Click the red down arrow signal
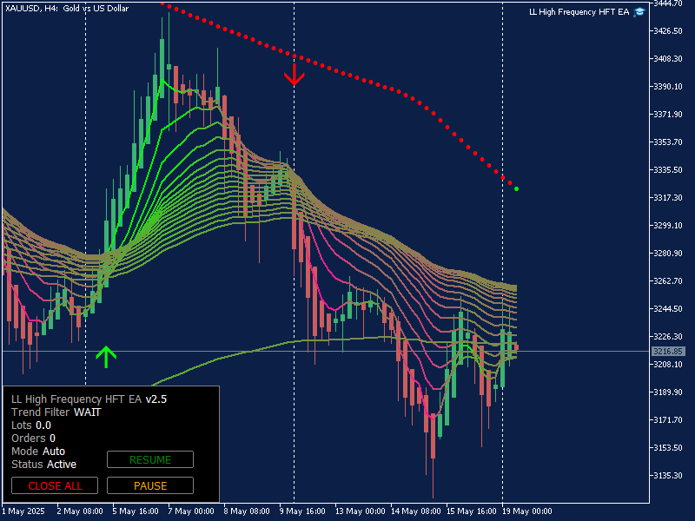This screenshot has height=521, width=695. point(295,75)
